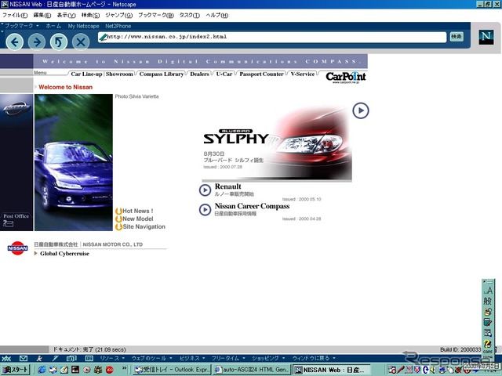Screen dimensions: 502x376
Task: Click the Netscape N logo icon
Action: tap(486, 37)
